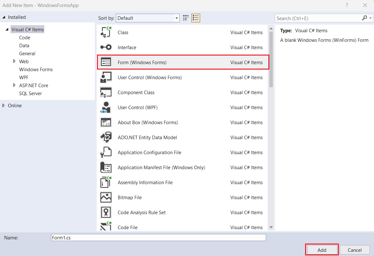
Task: Expand the Web category node
Action: pyautogui.click(x=14, y=61)
